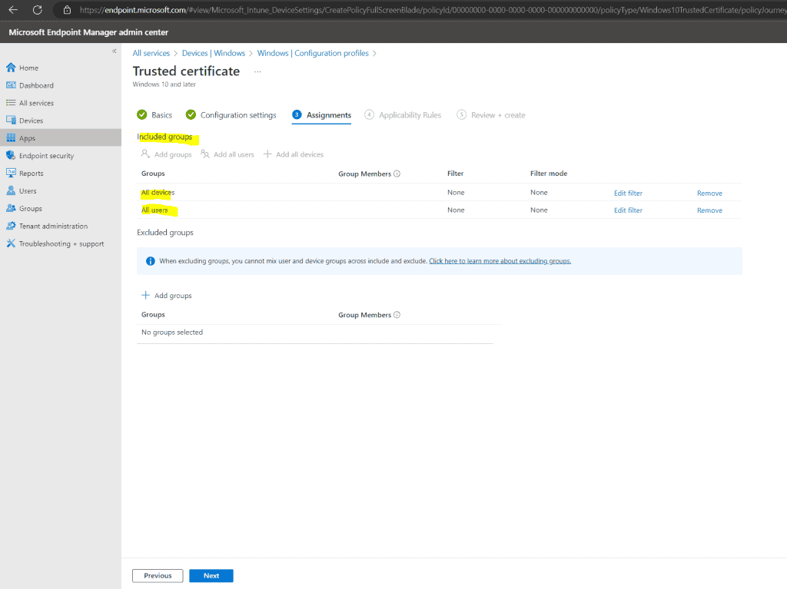
Task: Open Troubleshooting + support
Action: 55,243
